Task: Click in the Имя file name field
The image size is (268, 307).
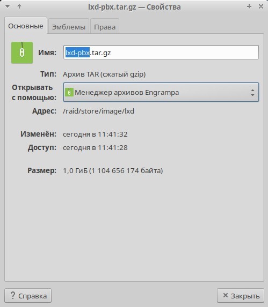Action: [x=161, y=53]
